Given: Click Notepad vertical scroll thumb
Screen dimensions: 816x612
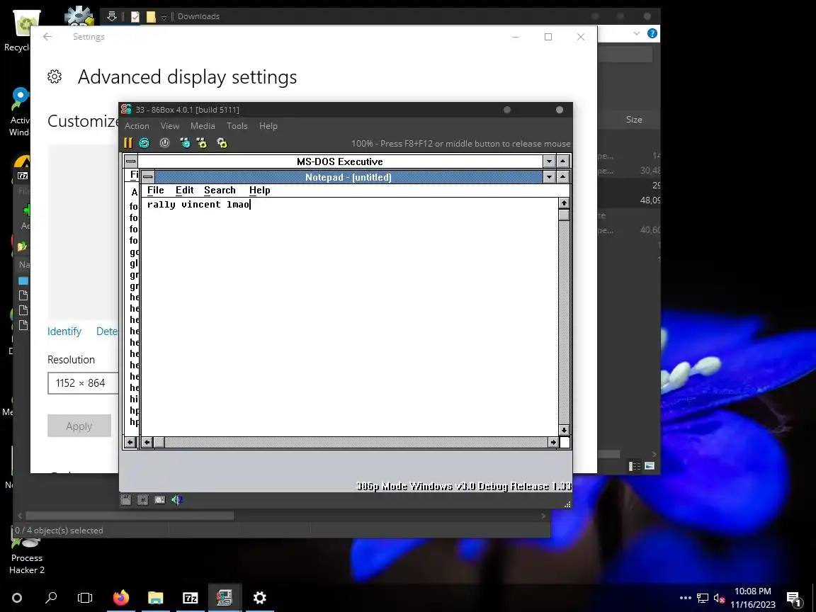Looking at the screenshot, I should [564, 215].
